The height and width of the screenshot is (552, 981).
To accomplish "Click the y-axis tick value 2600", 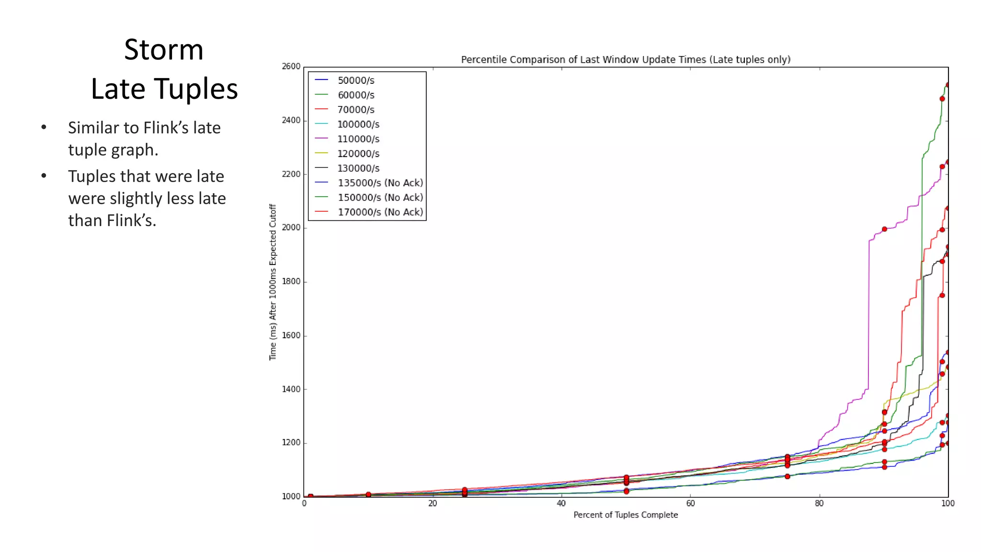I will coord(291,67).
